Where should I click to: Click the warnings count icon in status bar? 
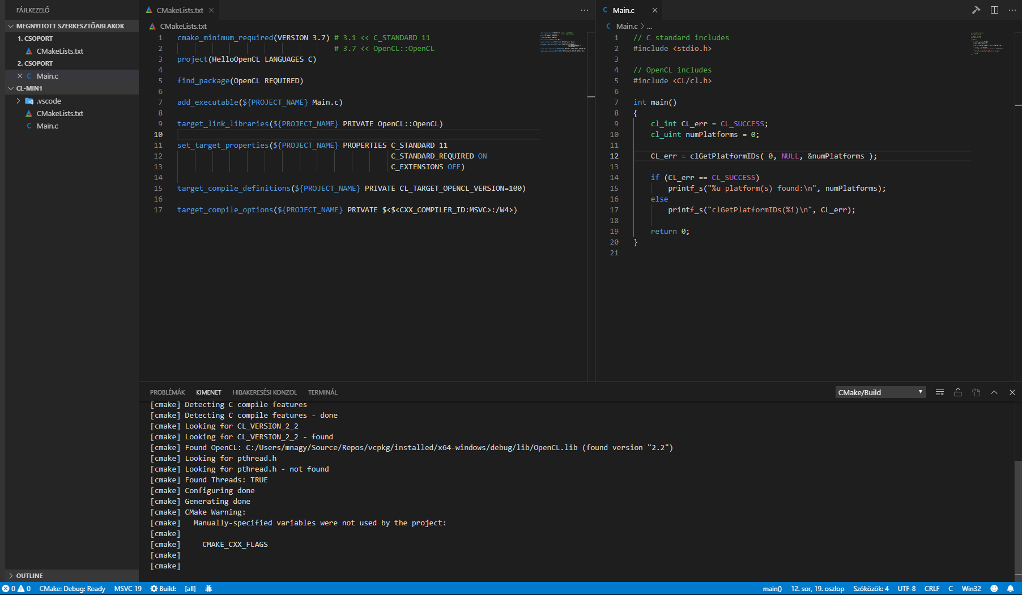click(24, 589)
